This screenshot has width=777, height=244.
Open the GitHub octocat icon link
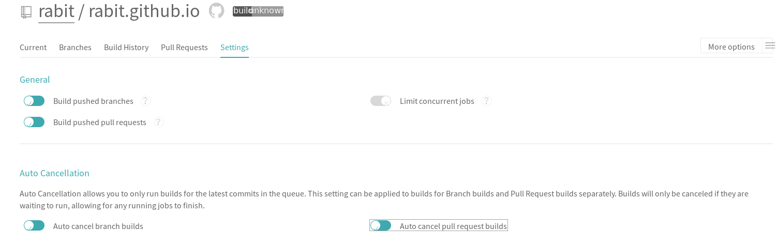(216, 11)
